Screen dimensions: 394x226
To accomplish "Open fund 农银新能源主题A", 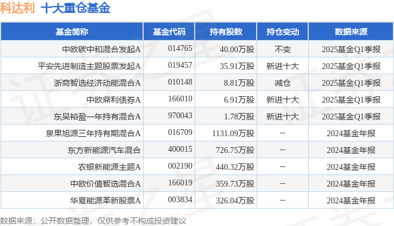I will coord(110,167).
